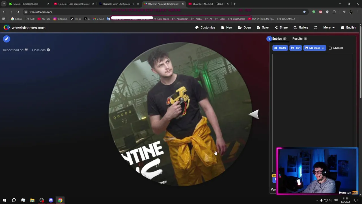The image size is (362, 204).
Task: Open Discord from the taskbar
Action: pyautogui.click(x=51, y=200)
